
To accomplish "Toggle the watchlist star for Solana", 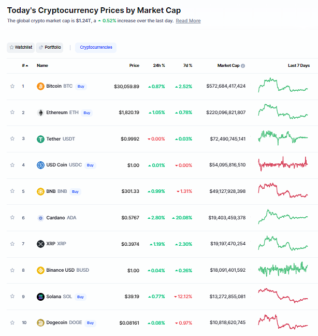I will tap(12, 296).
